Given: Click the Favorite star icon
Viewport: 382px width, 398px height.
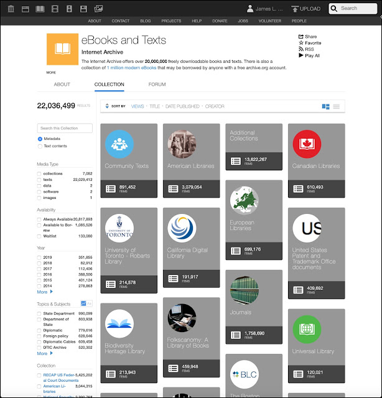Looking at the screenshot, I should [301, 43].
